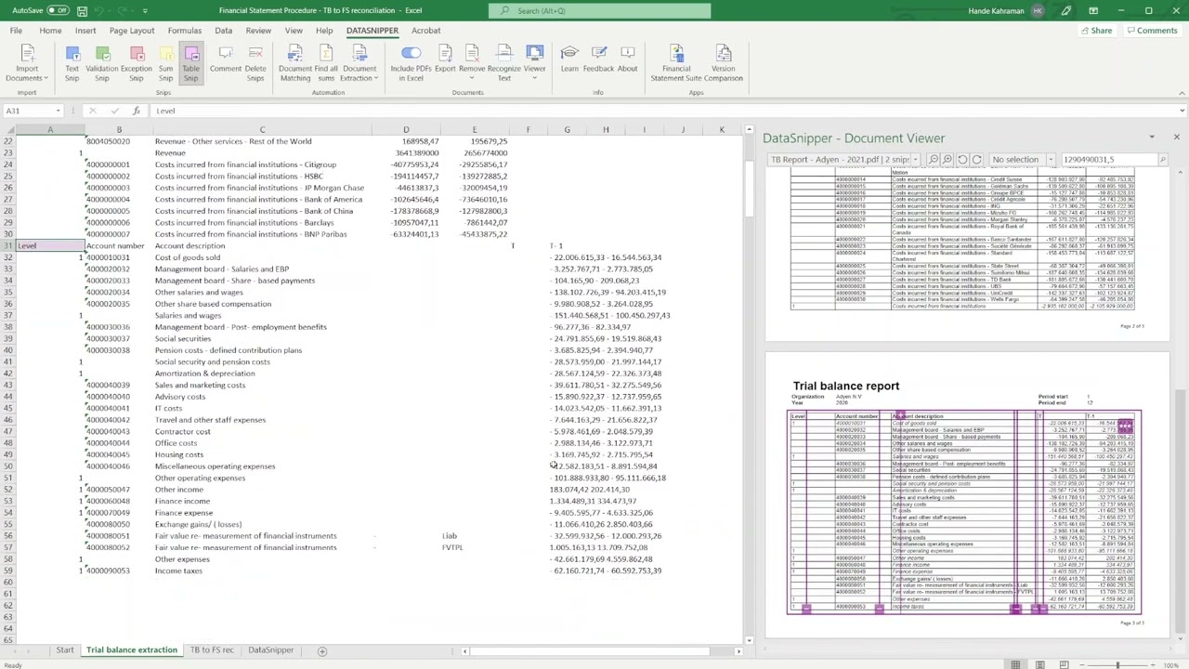The image size is (1189, 669).
Task: Click the viewer search magnifier button
Action: [x=1162, y=160]
